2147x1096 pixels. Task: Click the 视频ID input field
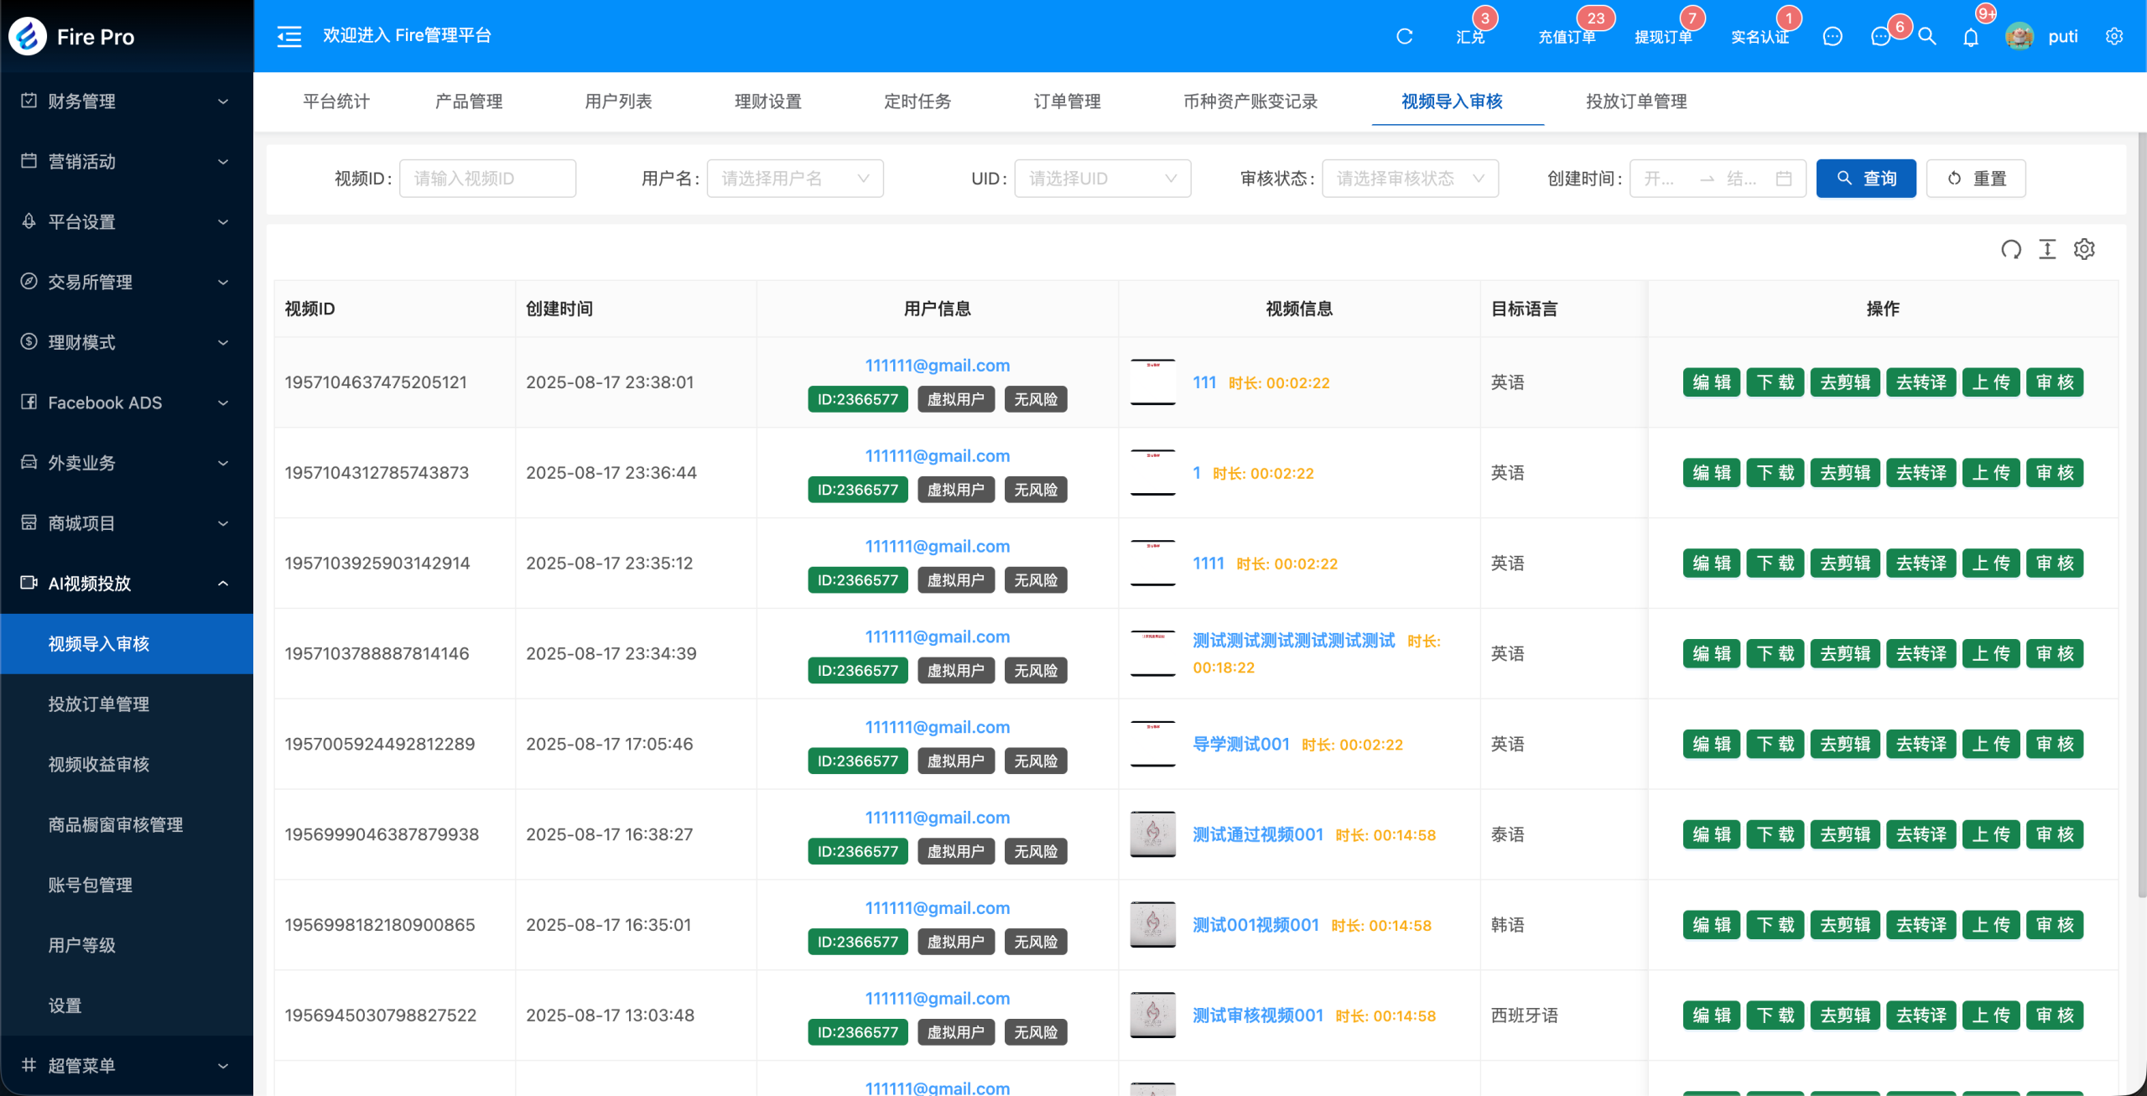click(x=487, y=179)
